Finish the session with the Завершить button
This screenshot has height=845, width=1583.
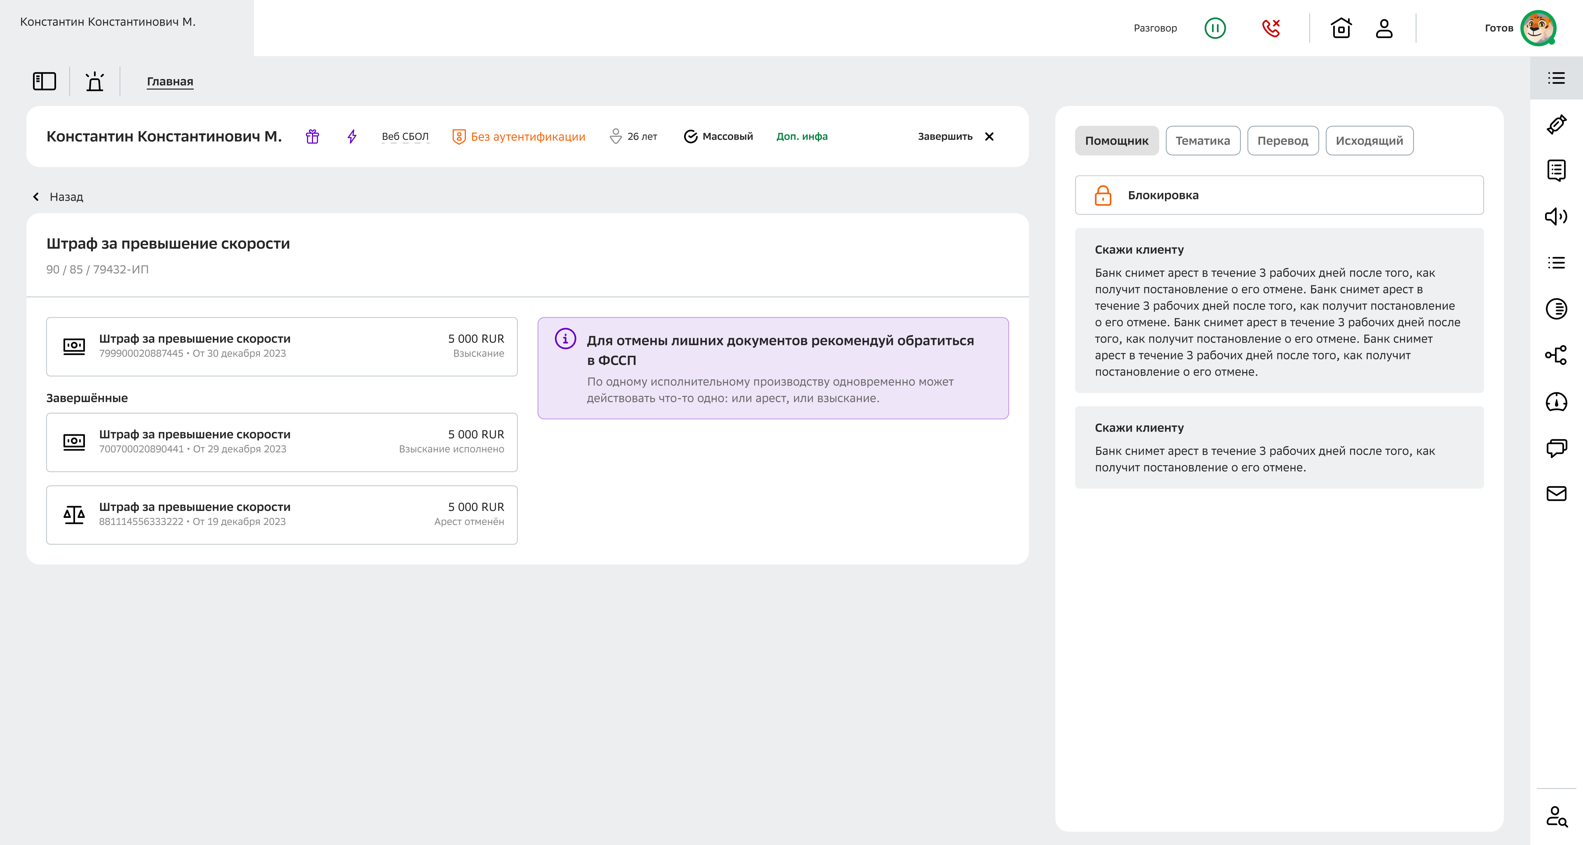pyautogui.click(x=955, y=136)
